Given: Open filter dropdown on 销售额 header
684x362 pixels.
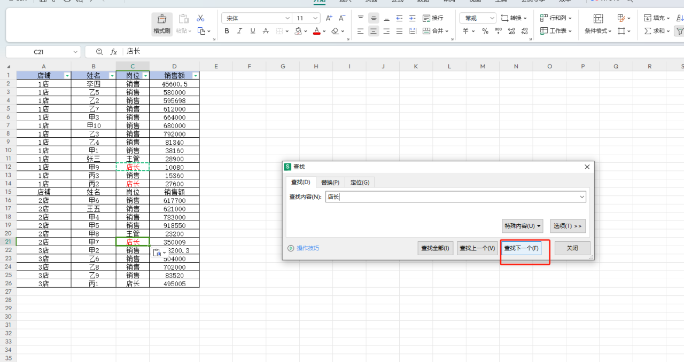Looking at the screenshot, I should [x=195, y=76].
